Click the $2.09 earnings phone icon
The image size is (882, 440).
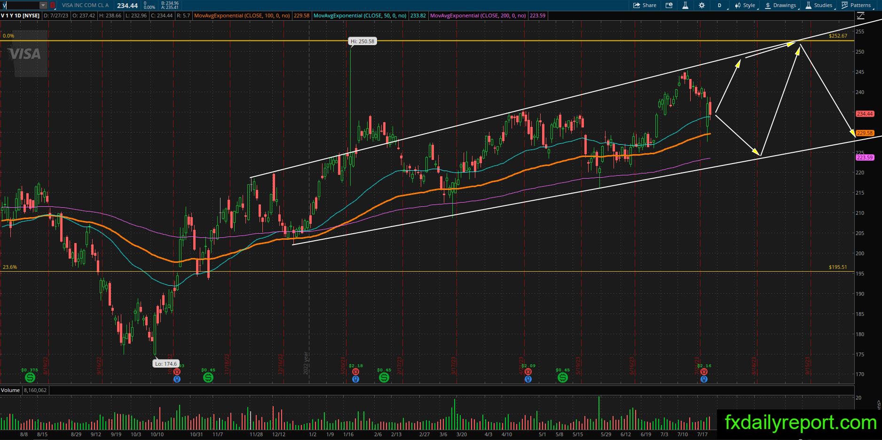click(528, 371)
